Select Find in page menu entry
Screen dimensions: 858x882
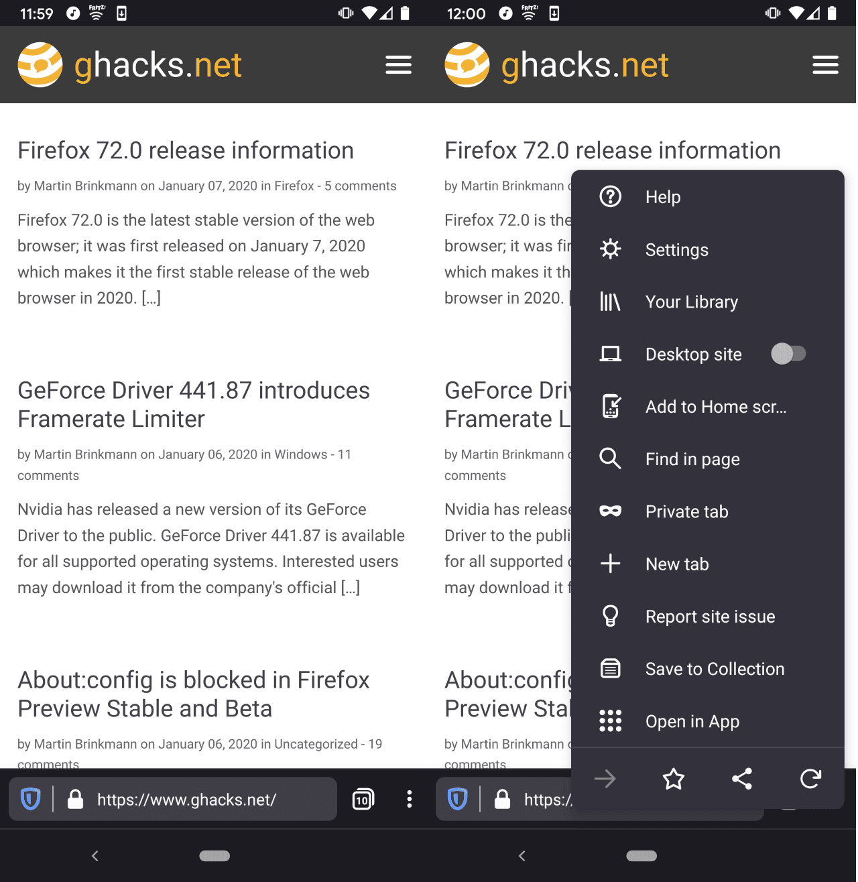[x=708, y=459]
